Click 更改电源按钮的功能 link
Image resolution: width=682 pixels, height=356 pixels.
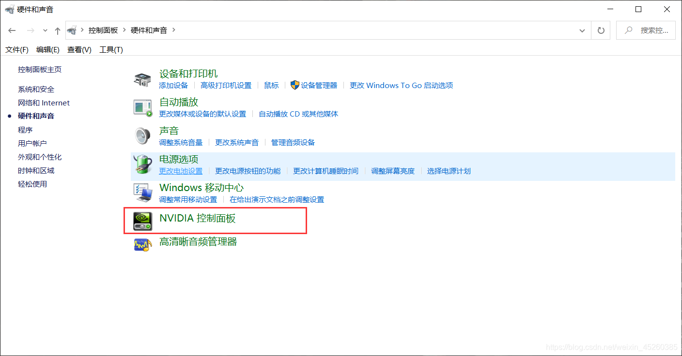(248, 171)
